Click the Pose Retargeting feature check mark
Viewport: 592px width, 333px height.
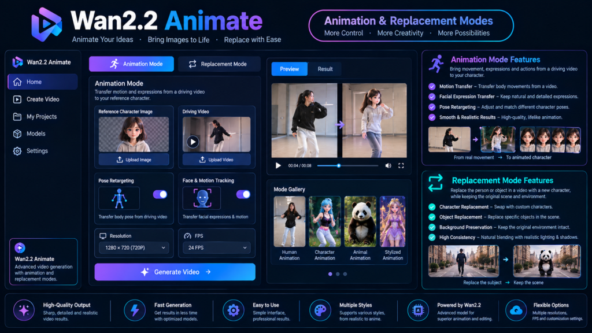pyautogui.click(x=432, y=107)
